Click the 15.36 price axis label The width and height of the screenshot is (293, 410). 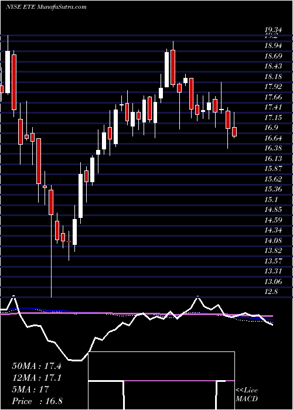[273, 190]
